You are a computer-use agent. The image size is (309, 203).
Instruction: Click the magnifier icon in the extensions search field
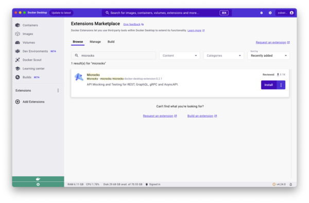[77, 56]
